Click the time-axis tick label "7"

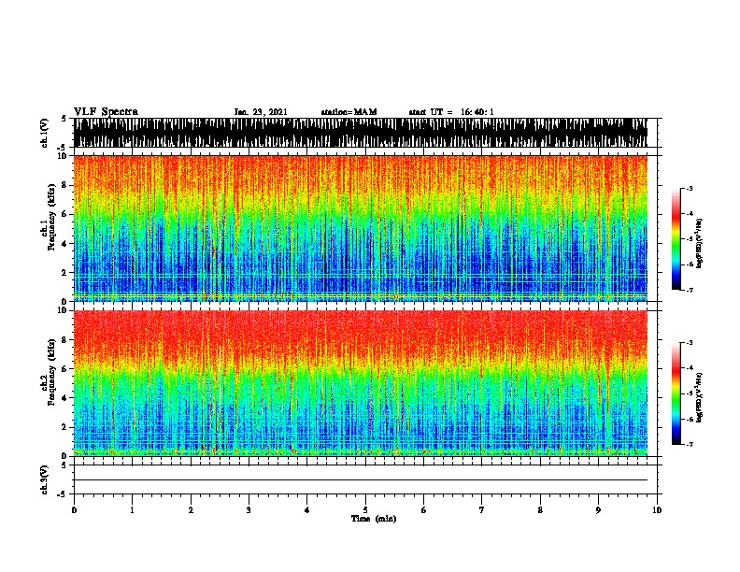point(482,509)
